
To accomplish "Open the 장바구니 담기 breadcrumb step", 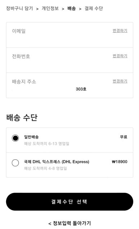I will (19, 8).
